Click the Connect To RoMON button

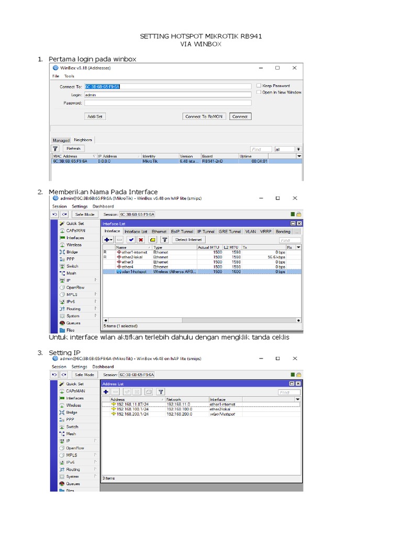click(204, 117)
